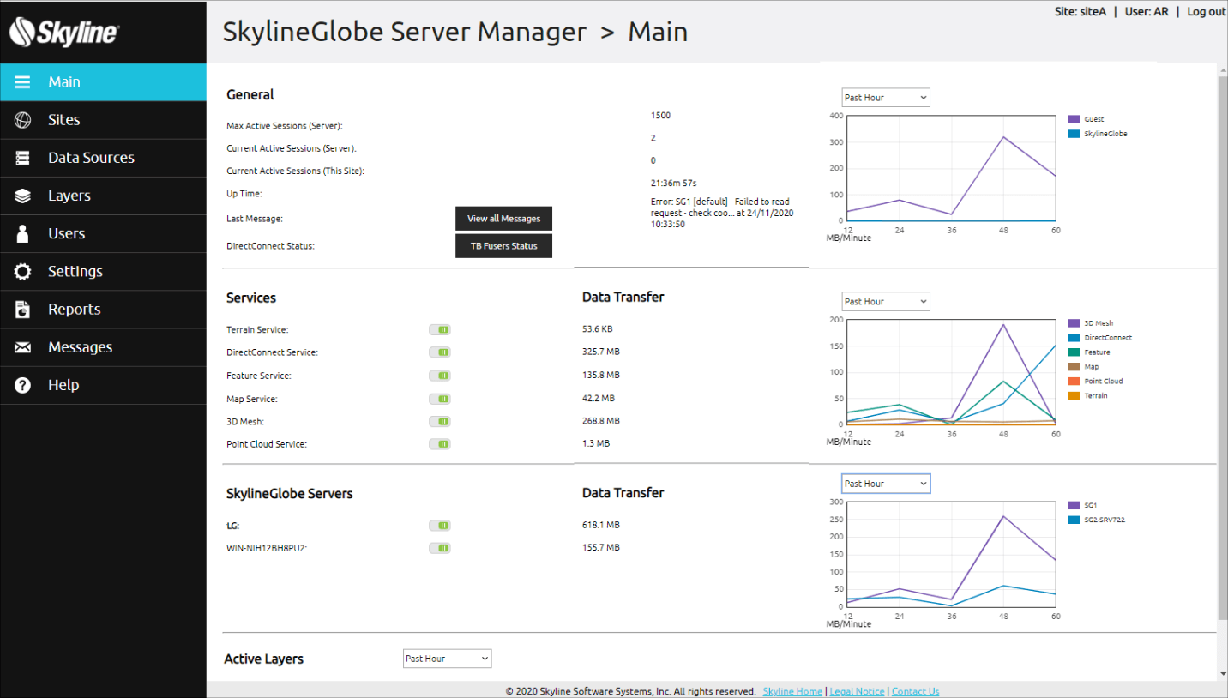Click the Guest legend color swatch

tap(1074, 119)
